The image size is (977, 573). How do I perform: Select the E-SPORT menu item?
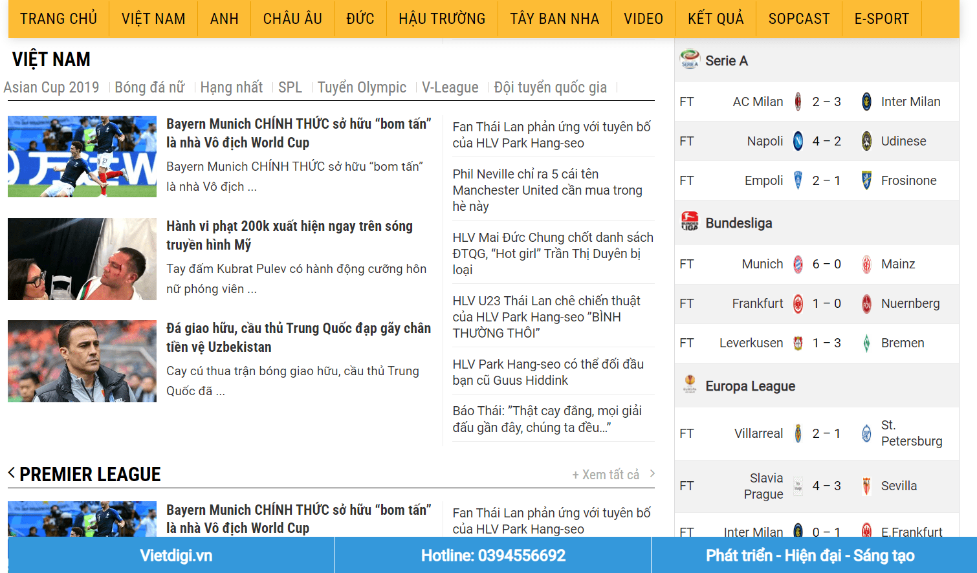(881, 19)
